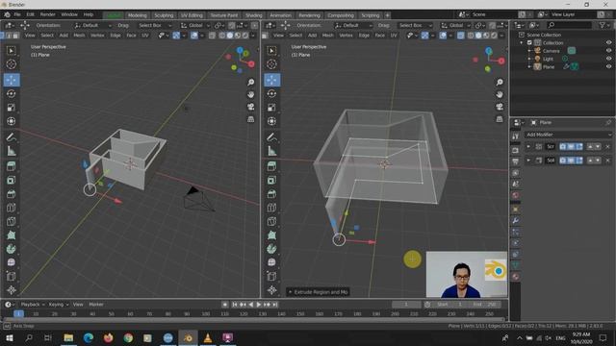This screenshot has height=346, width=616.
Task: Toggle Plane visibility eye in outliner
Action: [x=608, y=66]
